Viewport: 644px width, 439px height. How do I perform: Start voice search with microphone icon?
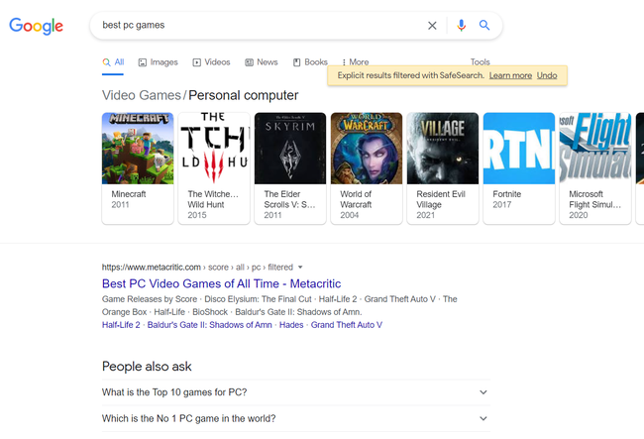click(x=462, y=26)
